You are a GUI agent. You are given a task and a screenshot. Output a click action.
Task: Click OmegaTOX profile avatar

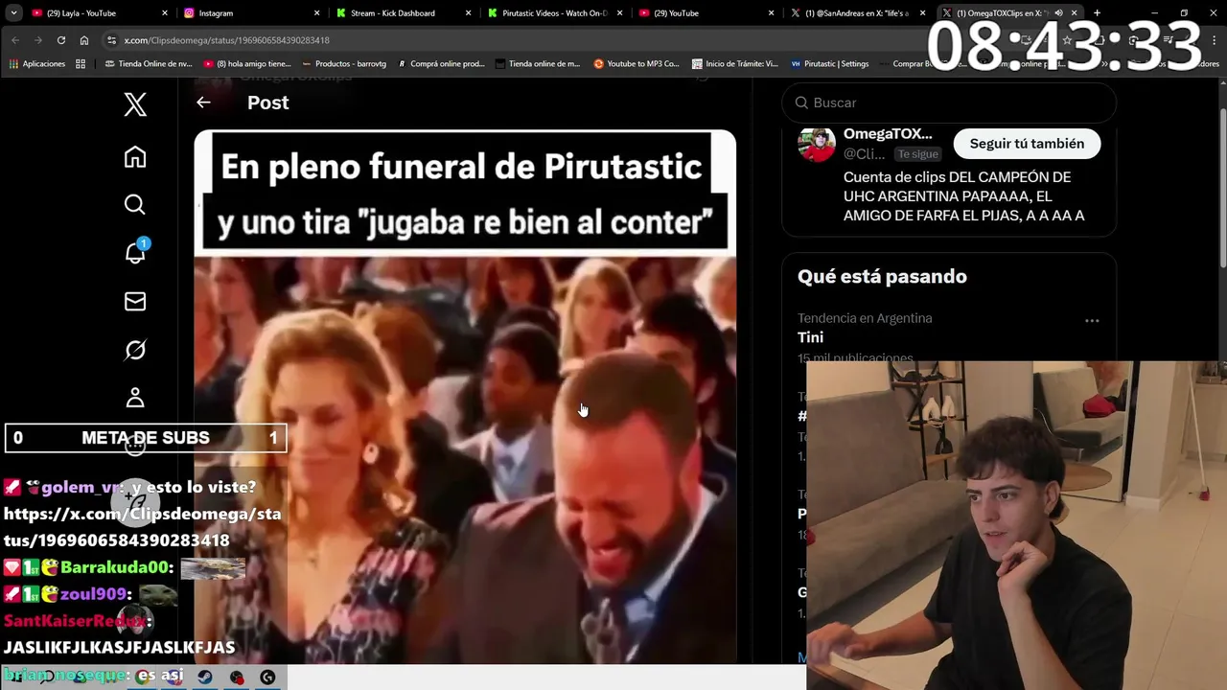(x=817, y=144)
